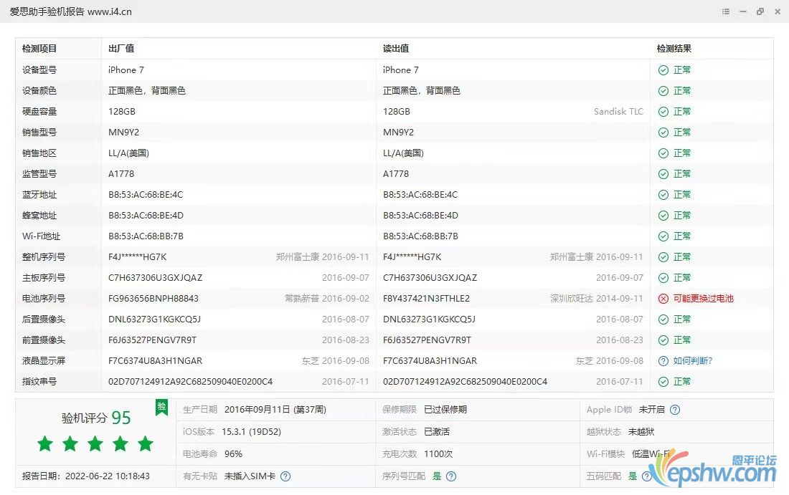The image size is (789, 495).
Task: Select A1778 in the 出厂值 column
Action: [x=121, y=174]
